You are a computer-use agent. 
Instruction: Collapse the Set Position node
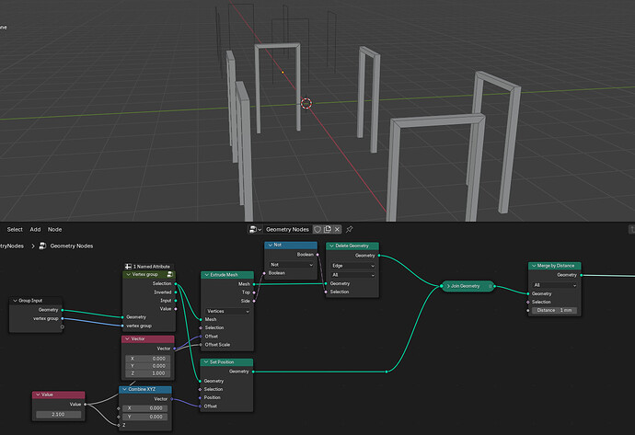tap(206, 362)
